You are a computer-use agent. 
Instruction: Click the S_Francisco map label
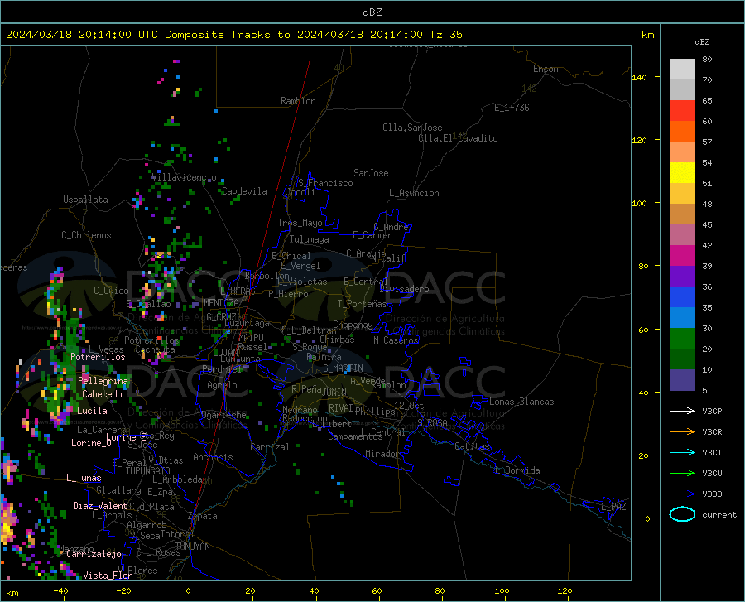point(325,183)
